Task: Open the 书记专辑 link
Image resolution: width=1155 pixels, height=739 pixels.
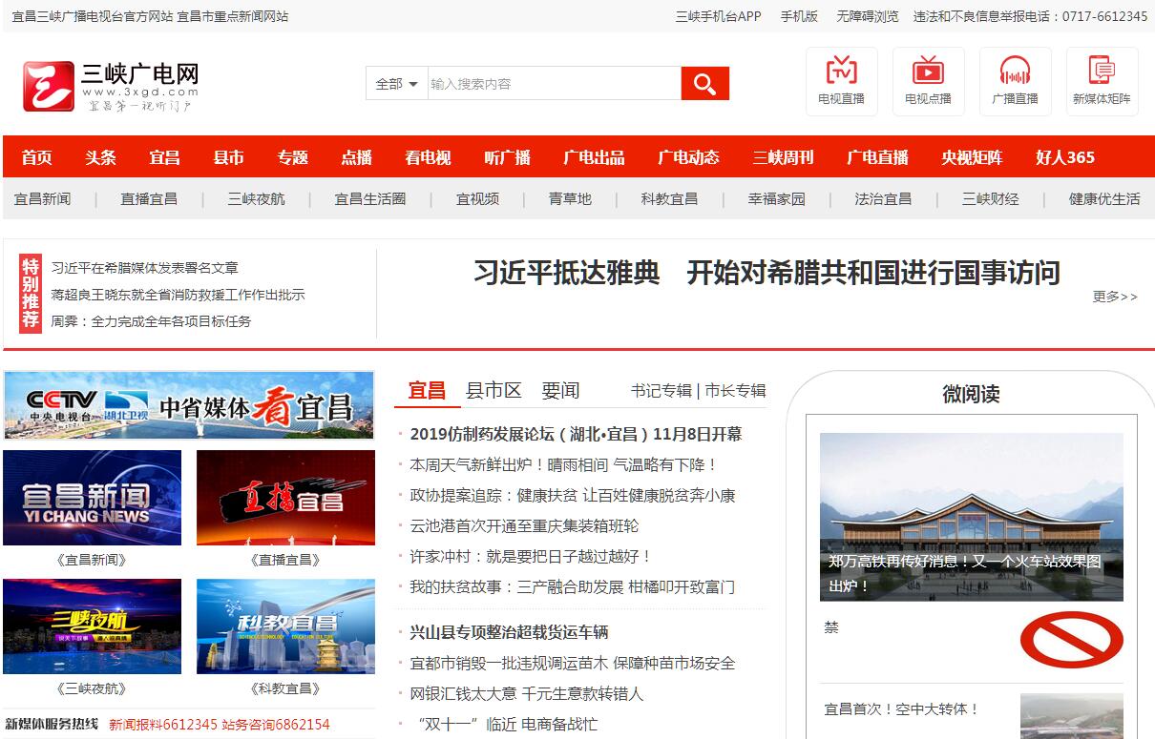Action: click(661, 391)
